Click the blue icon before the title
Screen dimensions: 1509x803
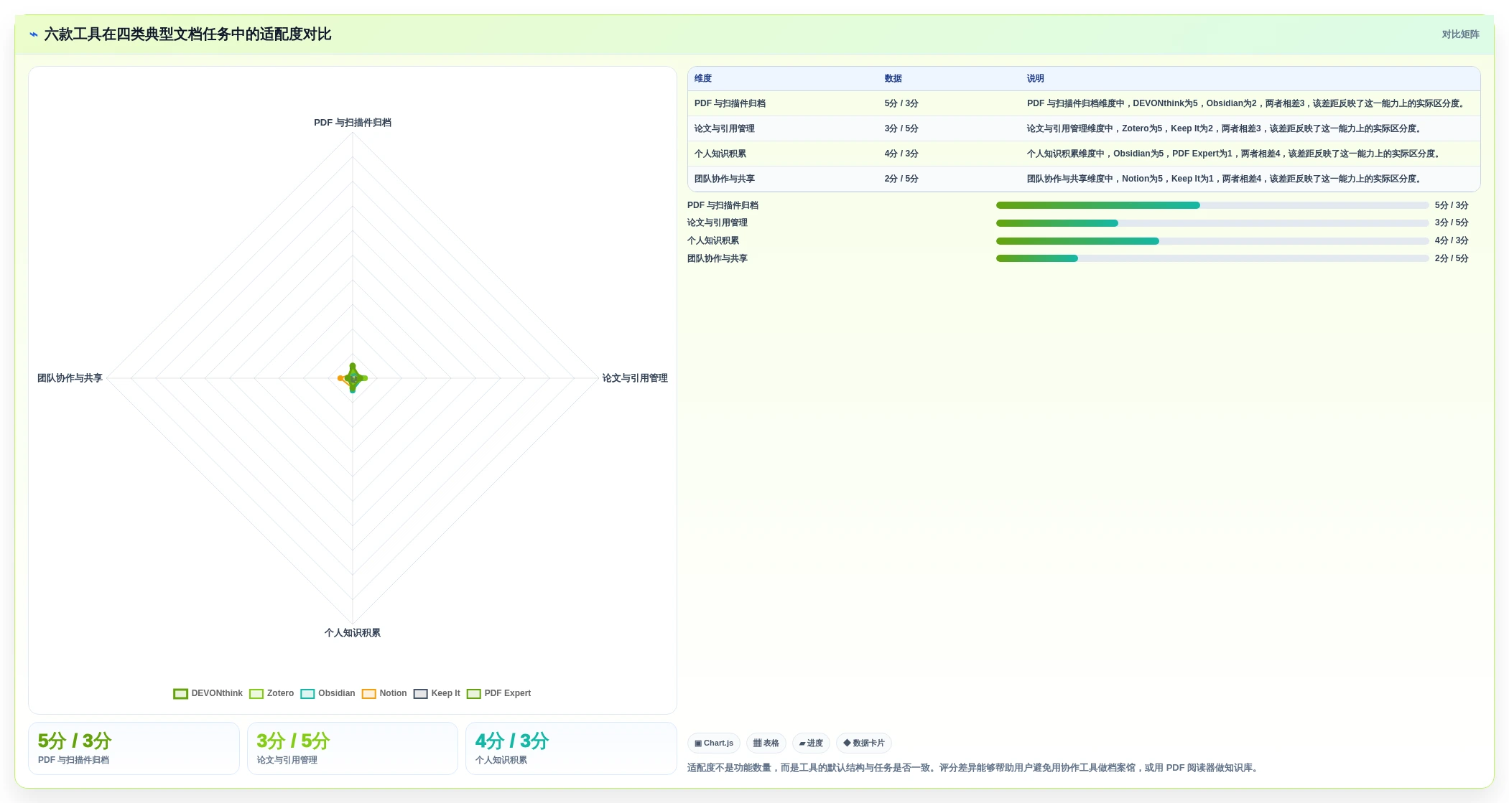pyautogui.click(x=34, y=34)
